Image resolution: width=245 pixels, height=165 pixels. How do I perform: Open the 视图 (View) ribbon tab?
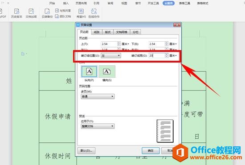(124, 3)
